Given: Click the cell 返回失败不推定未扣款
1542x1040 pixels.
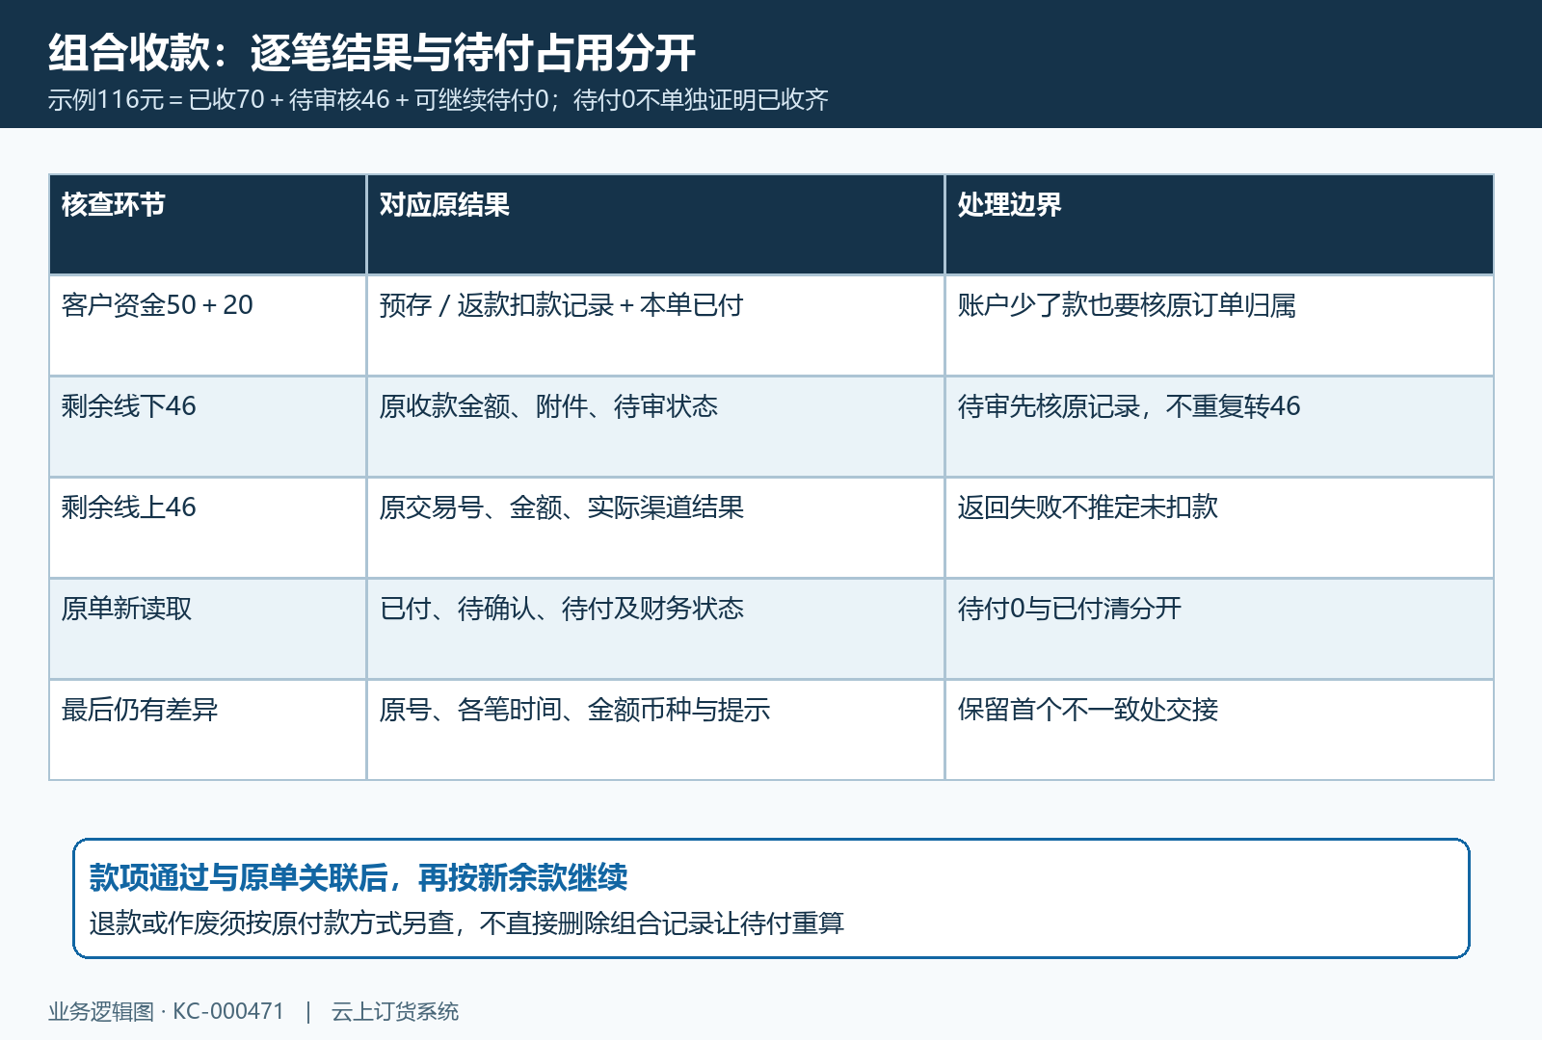Looking at the screenshot, I should click(1219, 528).
